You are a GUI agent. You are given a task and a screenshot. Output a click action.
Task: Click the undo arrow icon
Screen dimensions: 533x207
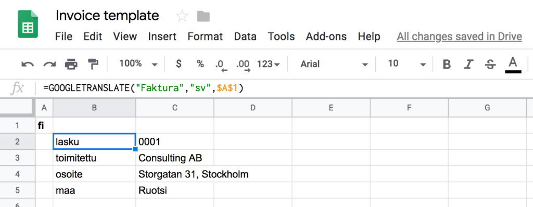(x=28, y=64)
